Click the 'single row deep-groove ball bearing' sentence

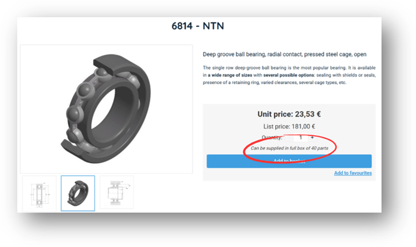pos(289,68)
